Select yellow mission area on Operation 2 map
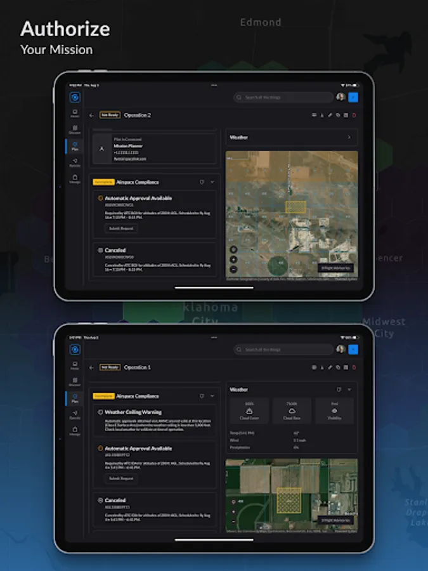428x571 pixels. [x=295, y=207]
